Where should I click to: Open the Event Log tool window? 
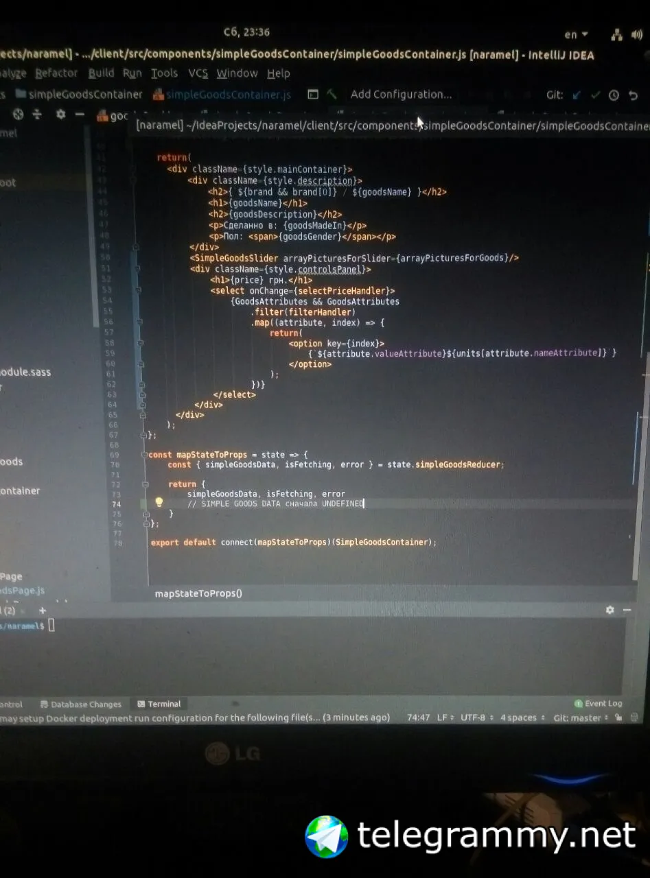point(598,703)
